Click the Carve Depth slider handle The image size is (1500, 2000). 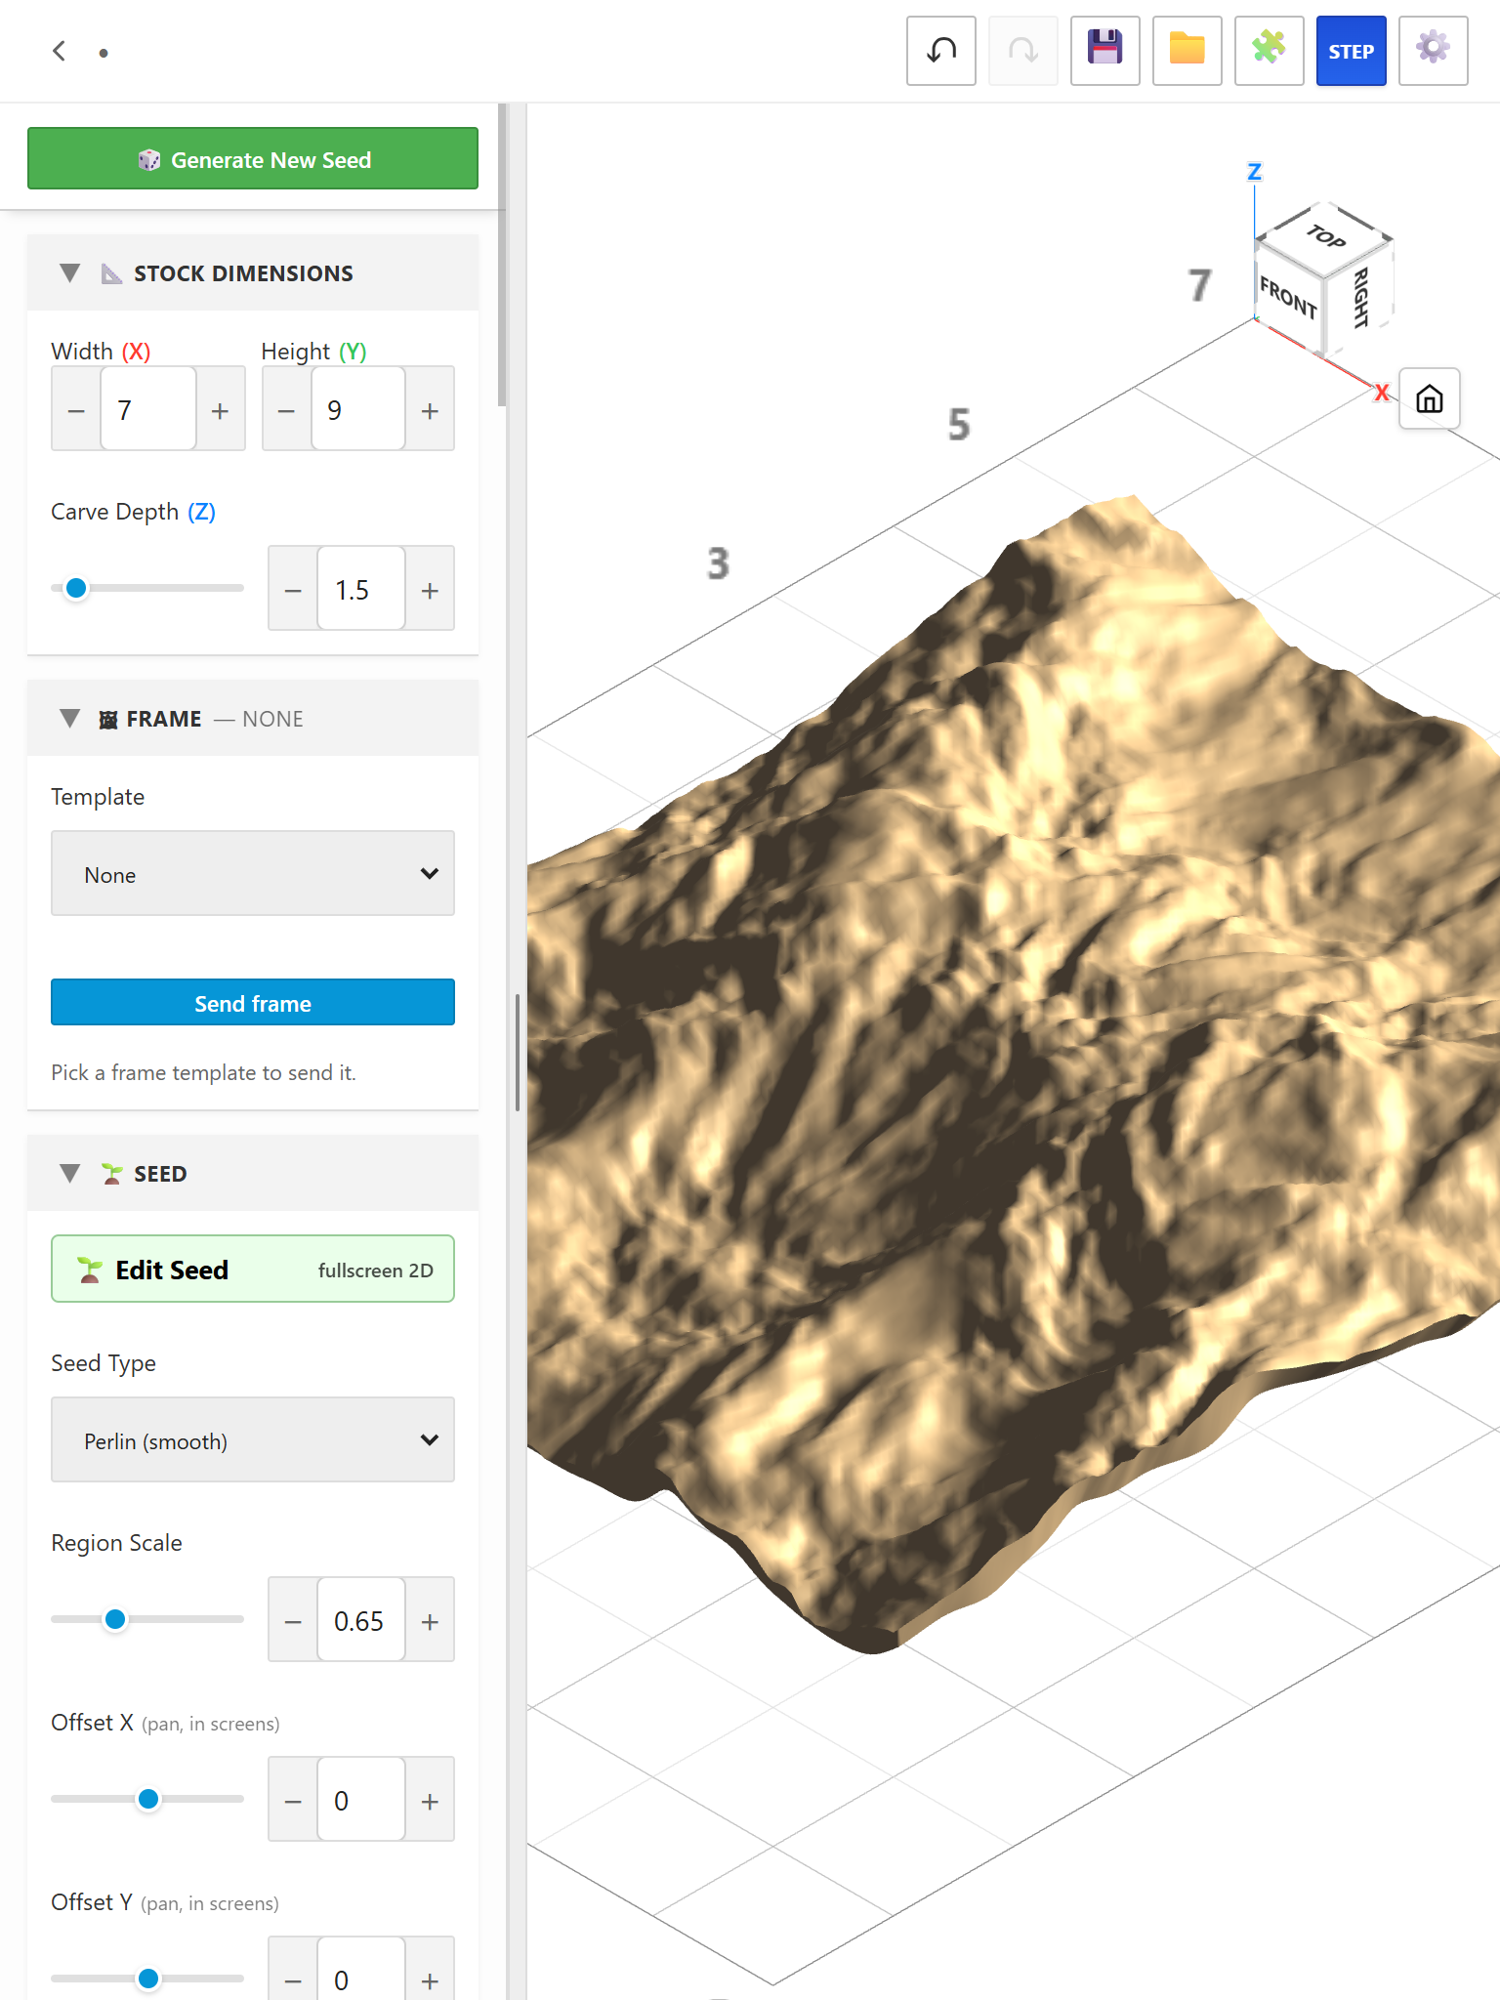click(x=76, y=588)
